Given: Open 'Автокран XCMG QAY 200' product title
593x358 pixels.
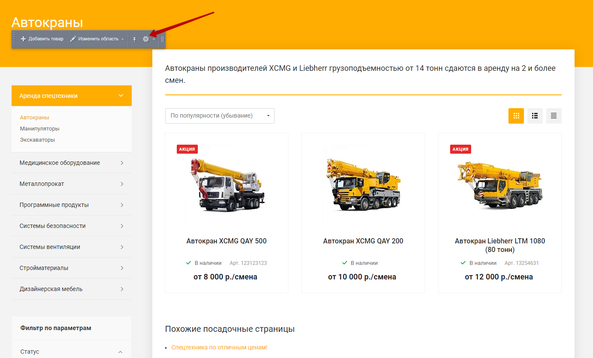Looking at the screenshot, I should click(363, 241).
